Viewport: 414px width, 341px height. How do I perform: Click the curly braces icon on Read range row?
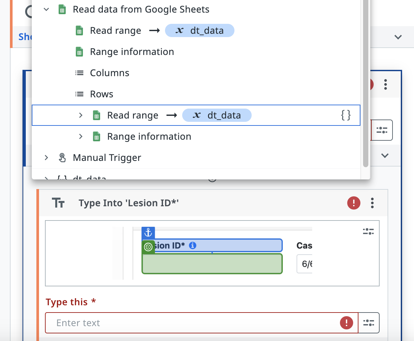346,115
